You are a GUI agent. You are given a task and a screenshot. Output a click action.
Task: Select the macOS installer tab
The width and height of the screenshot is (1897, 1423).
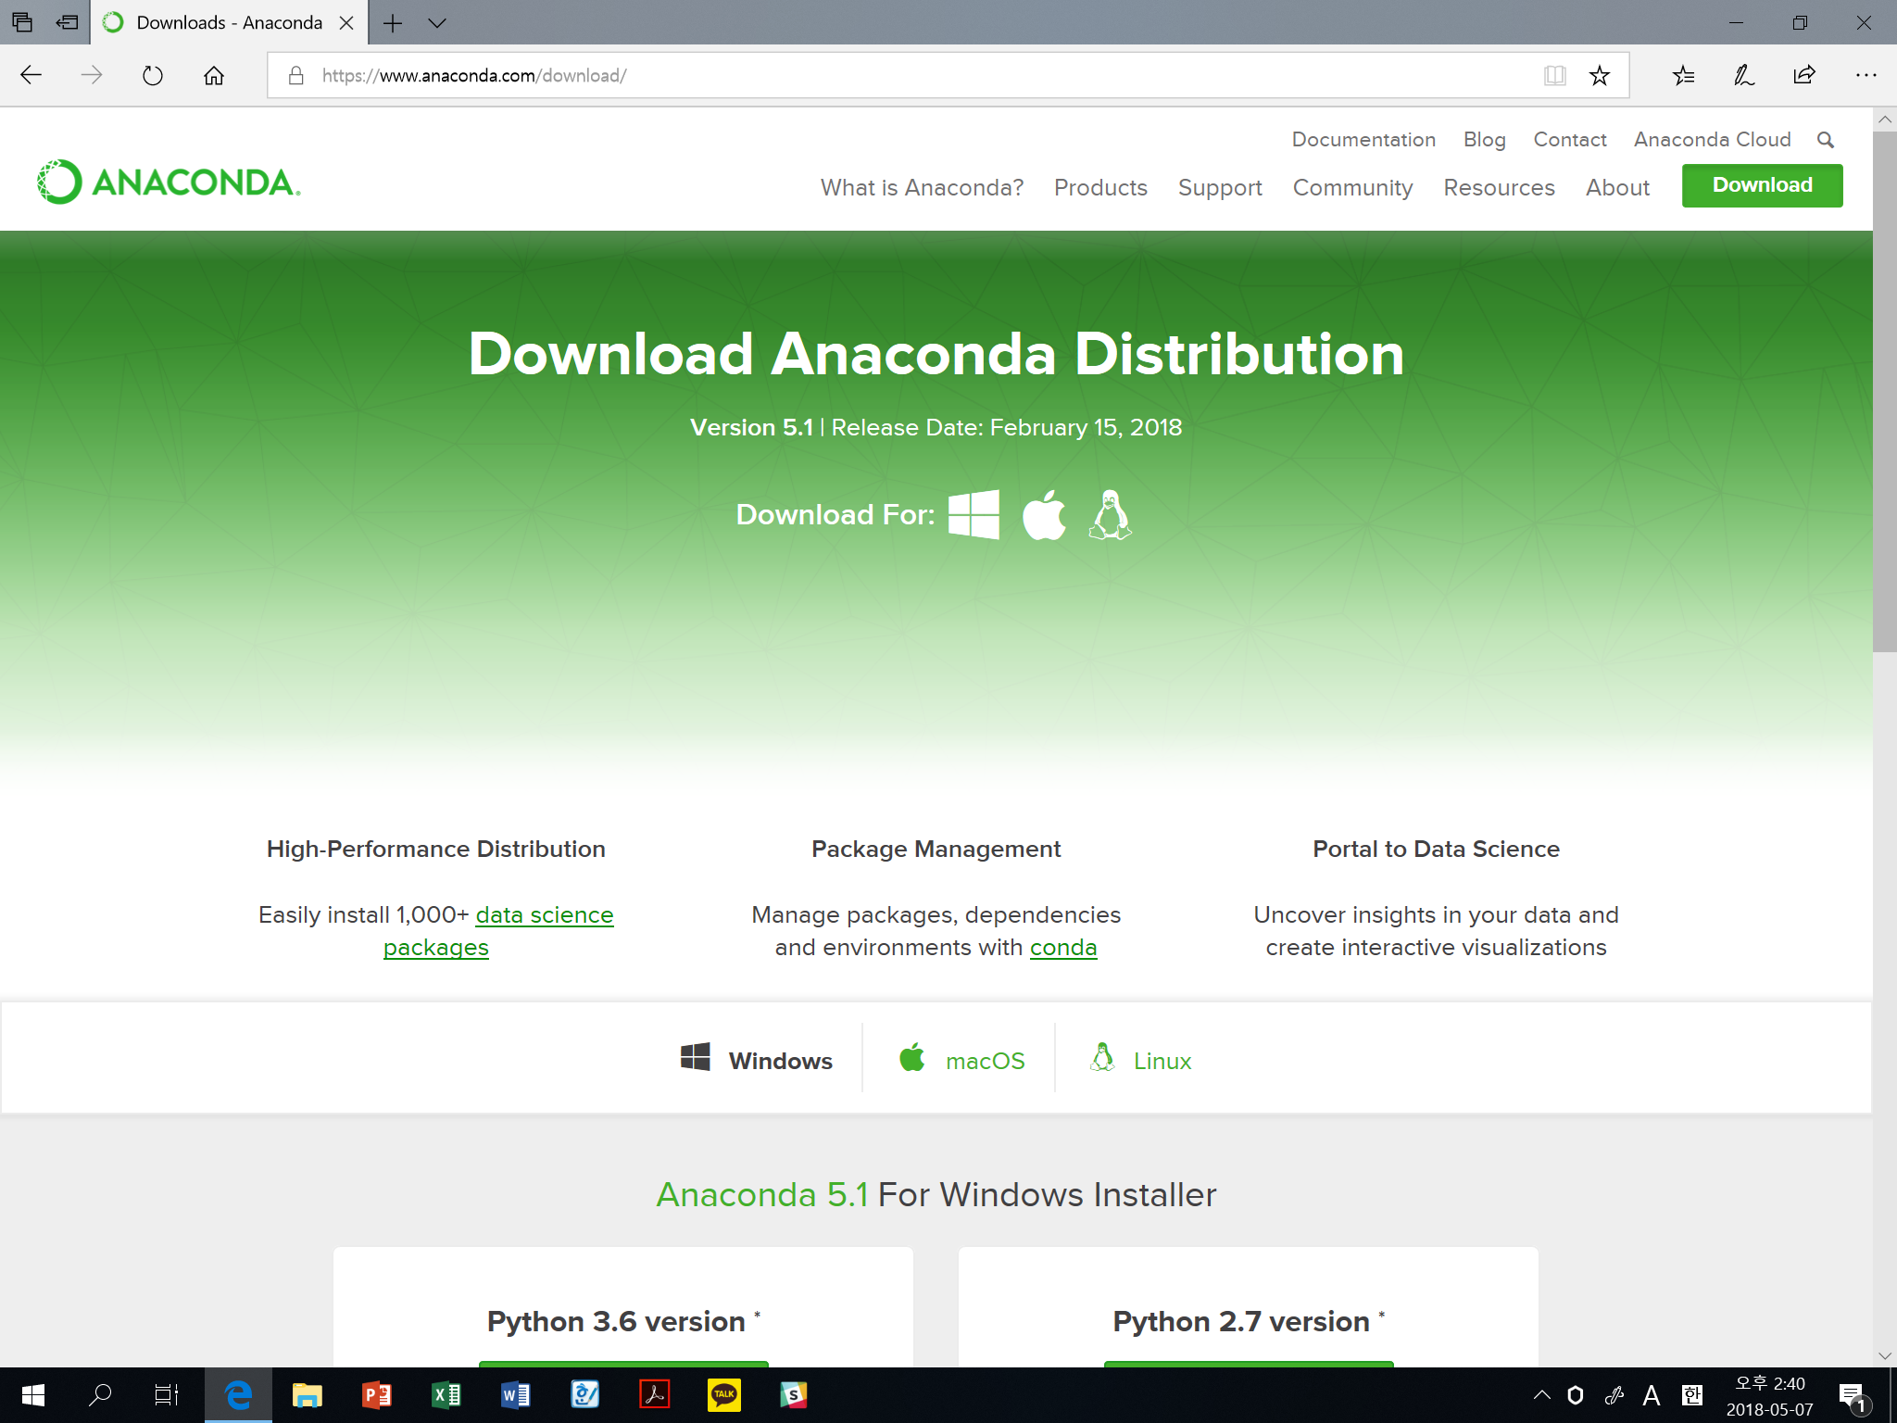(x=961, y=1060)
